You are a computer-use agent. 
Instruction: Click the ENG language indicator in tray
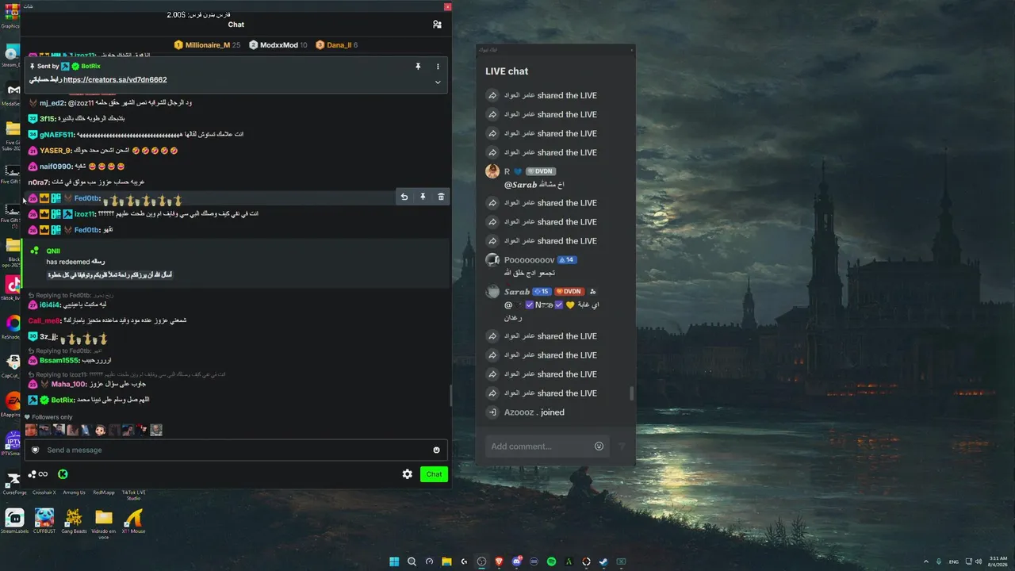(953, 561)
